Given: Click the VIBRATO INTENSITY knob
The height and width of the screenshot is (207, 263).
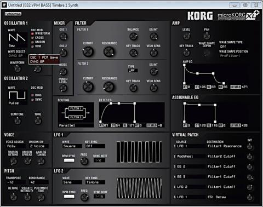Looking at the screenshot, I should [27, 197].
